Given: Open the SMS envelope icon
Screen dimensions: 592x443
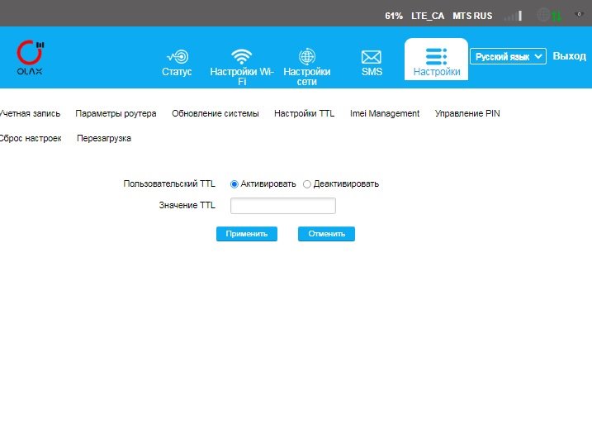Looking at the screenshot, I should click(x=372, y=57).
